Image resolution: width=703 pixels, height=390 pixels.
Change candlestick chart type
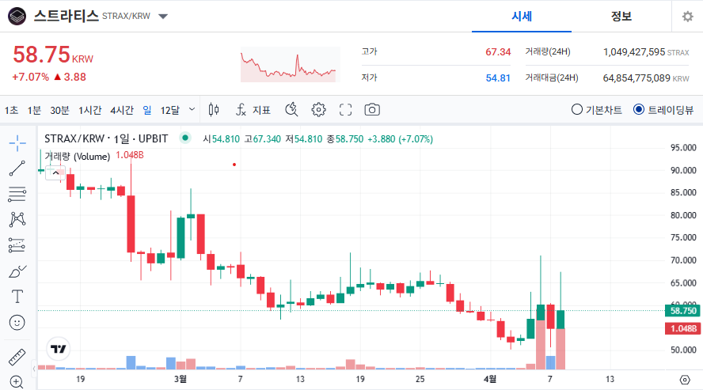214,110
